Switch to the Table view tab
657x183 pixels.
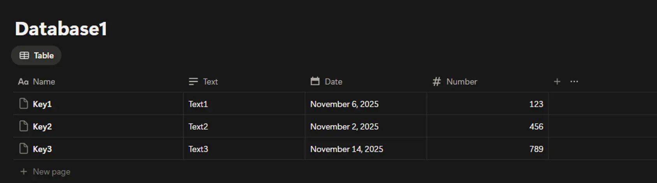pos(36,56)
